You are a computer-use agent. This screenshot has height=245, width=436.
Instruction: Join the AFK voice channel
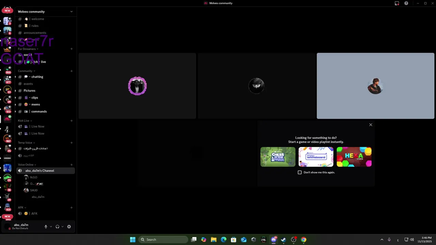pos(45,214)
